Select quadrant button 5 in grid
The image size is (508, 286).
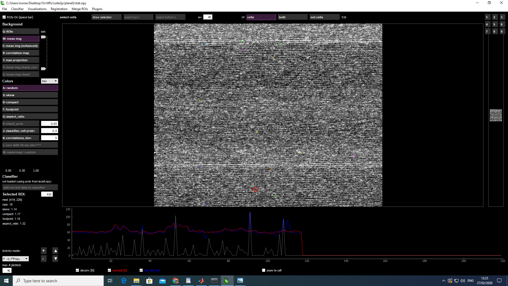[x=494, y=24]
